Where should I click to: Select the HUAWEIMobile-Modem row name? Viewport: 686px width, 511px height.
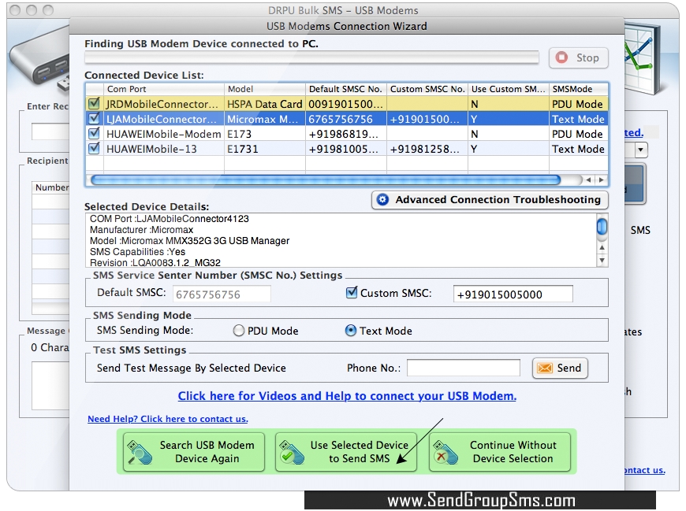164,134
